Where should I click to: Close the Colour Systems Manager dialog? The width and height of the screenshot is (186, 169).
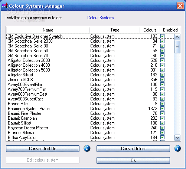pos(180,6)
